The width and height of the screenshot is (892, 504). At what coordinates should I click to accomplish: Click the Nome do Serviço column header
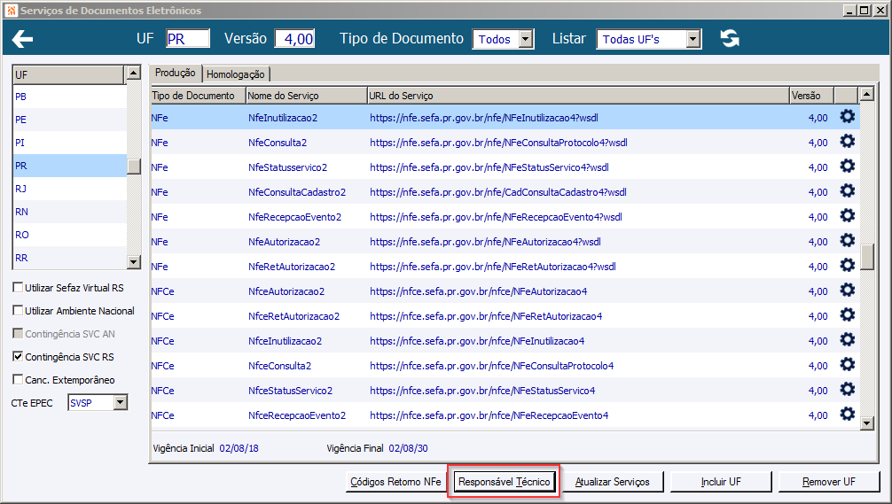pyautogui.click(x=307, y=96)
